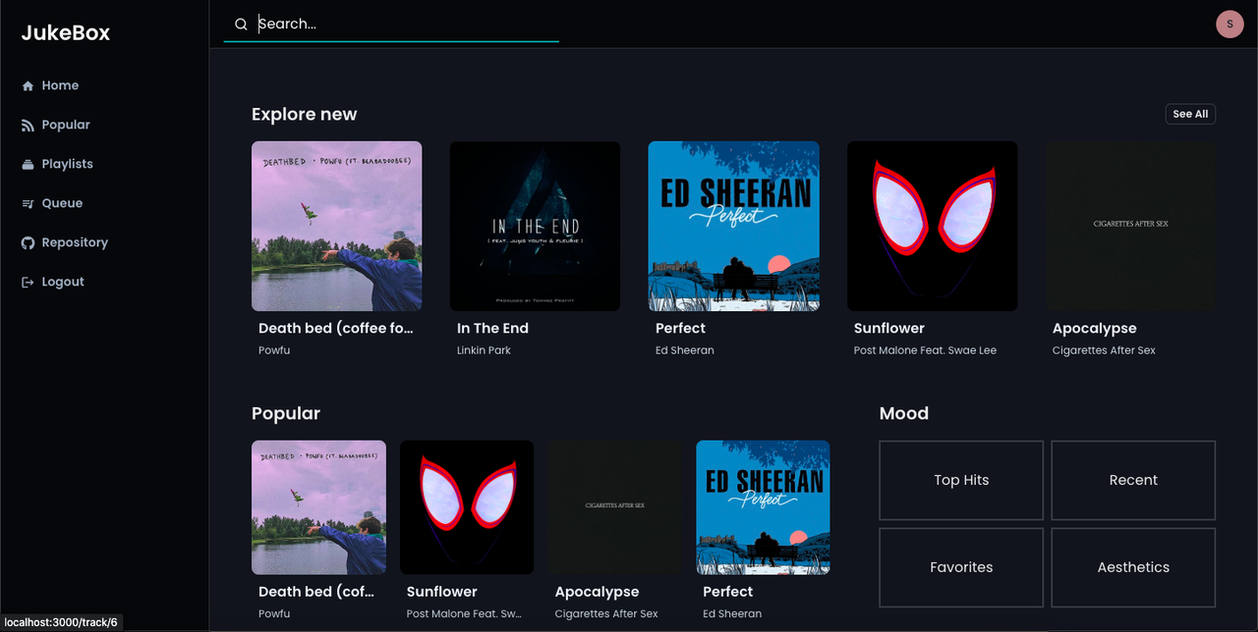Click "Powfu" artist under Explore new
The width and height of the screenshot is (1258, 632).
click(274, 350)
